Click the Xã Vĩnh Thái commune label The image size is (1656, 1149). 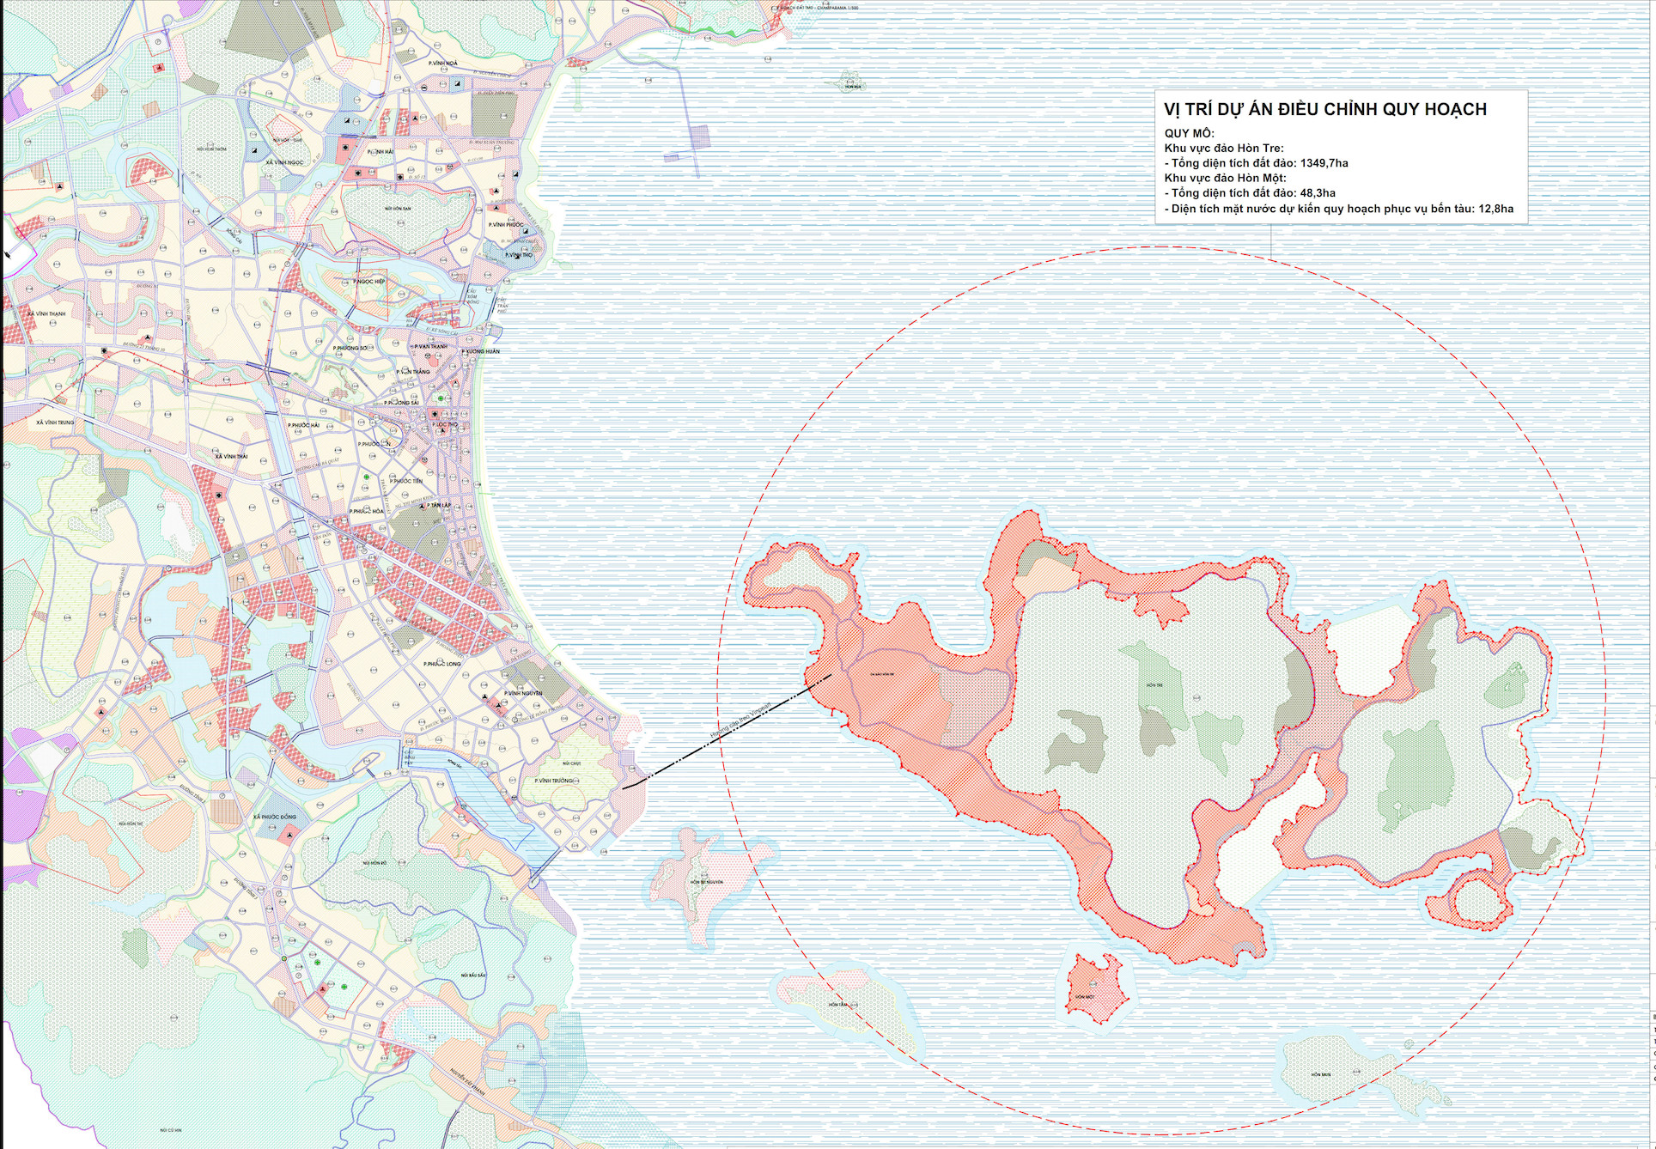[x=231, y=456]
